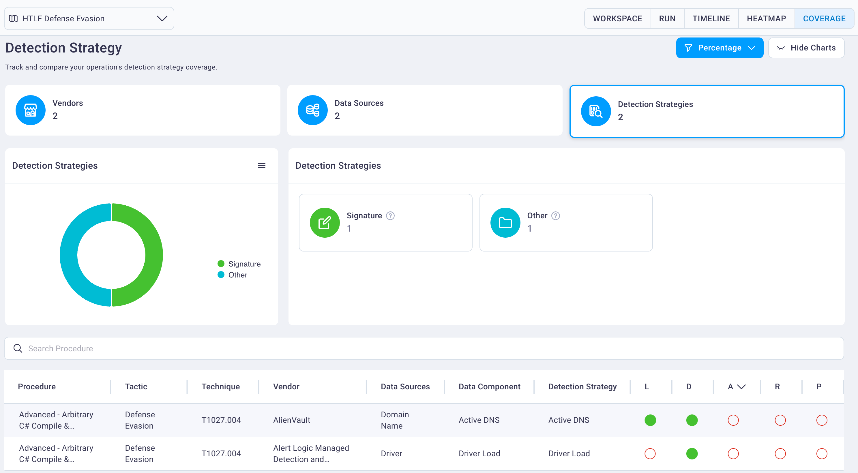Click the Vendor column header

(286, 386)
